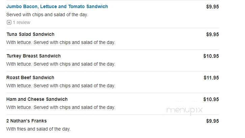Open the 1 review link
The width and height of the screenshot is (245, 138).
point(22,22)
